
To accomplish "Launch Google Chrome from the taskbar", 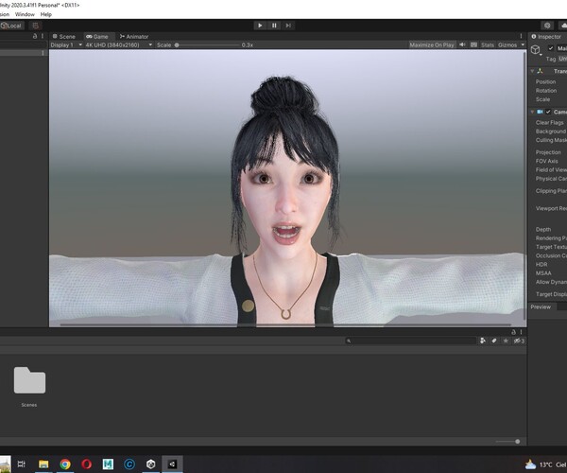I will (x=65, y=464).
